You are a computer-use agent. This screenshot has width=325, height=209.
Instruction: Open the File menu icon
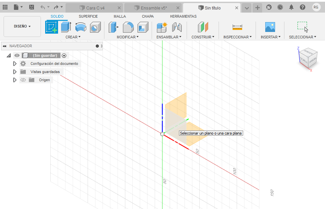tap(16, 7)
